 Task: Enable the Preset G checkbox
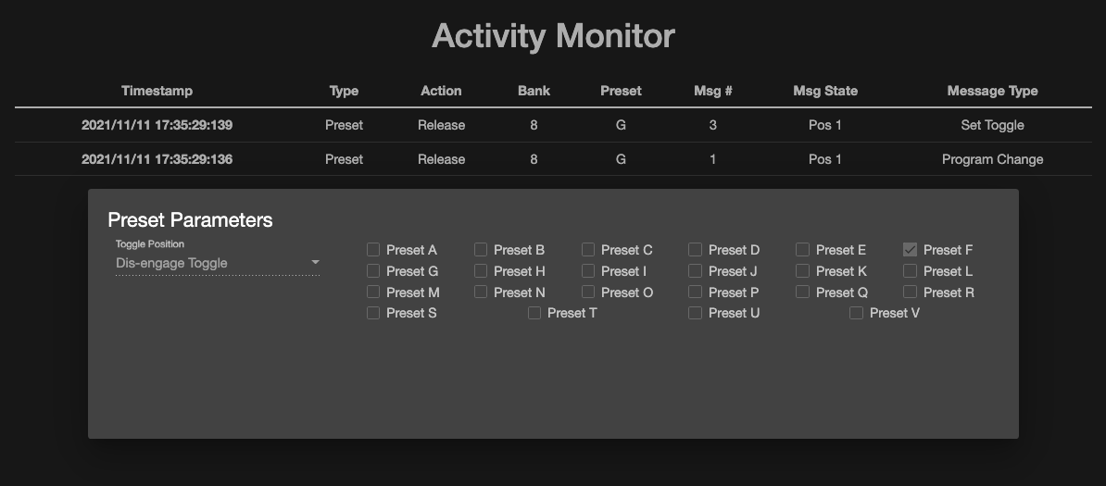[x=373, y=271]
